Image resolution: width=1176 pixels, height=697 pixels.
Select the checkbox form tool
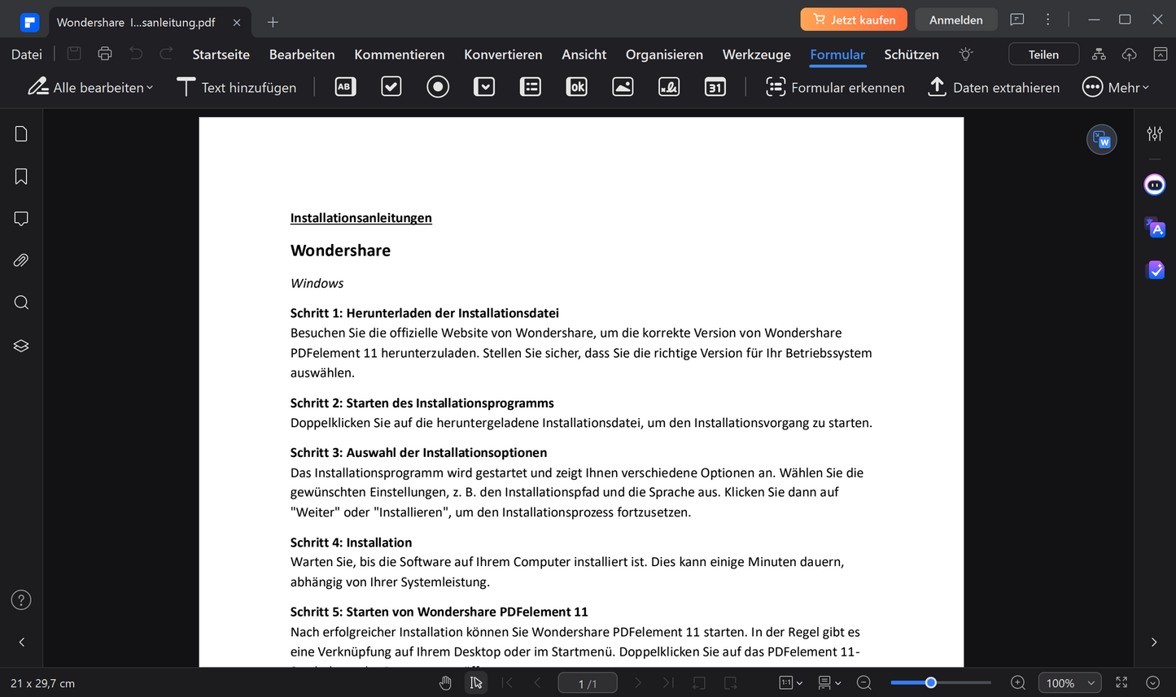[x=391, y=86]
